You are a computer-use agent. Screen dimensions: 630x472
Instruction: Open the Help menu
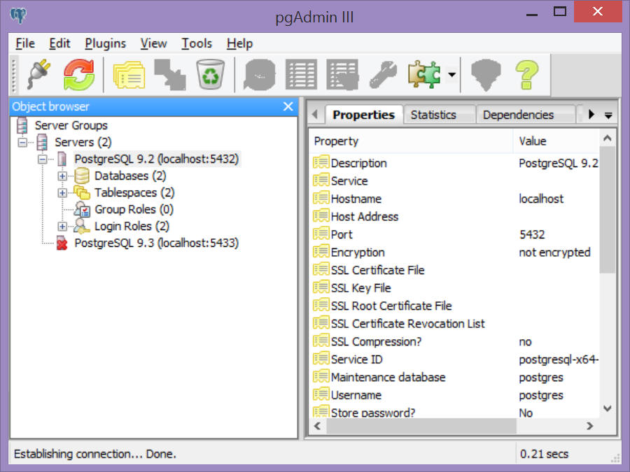(239, 43)
